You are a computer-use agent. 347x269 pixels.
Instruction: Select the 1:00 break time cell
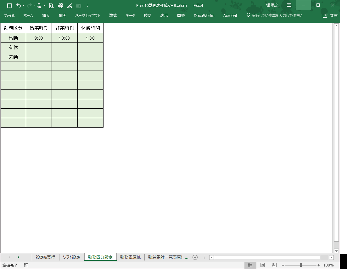pyautogui.click(x=91, y=38)
